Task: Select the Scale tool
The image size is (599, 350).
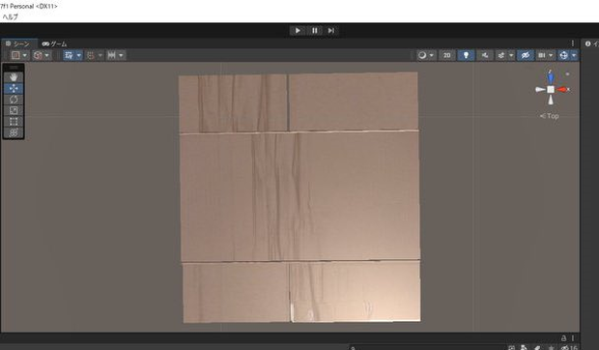Action: pyautogui.click(x=14, y=110)
